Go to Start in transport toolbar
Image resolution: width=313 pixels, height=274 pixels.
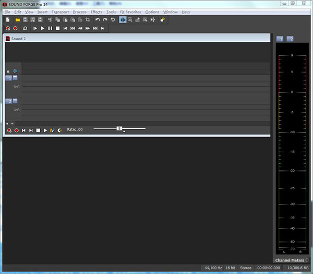click(x=65, y=28)
